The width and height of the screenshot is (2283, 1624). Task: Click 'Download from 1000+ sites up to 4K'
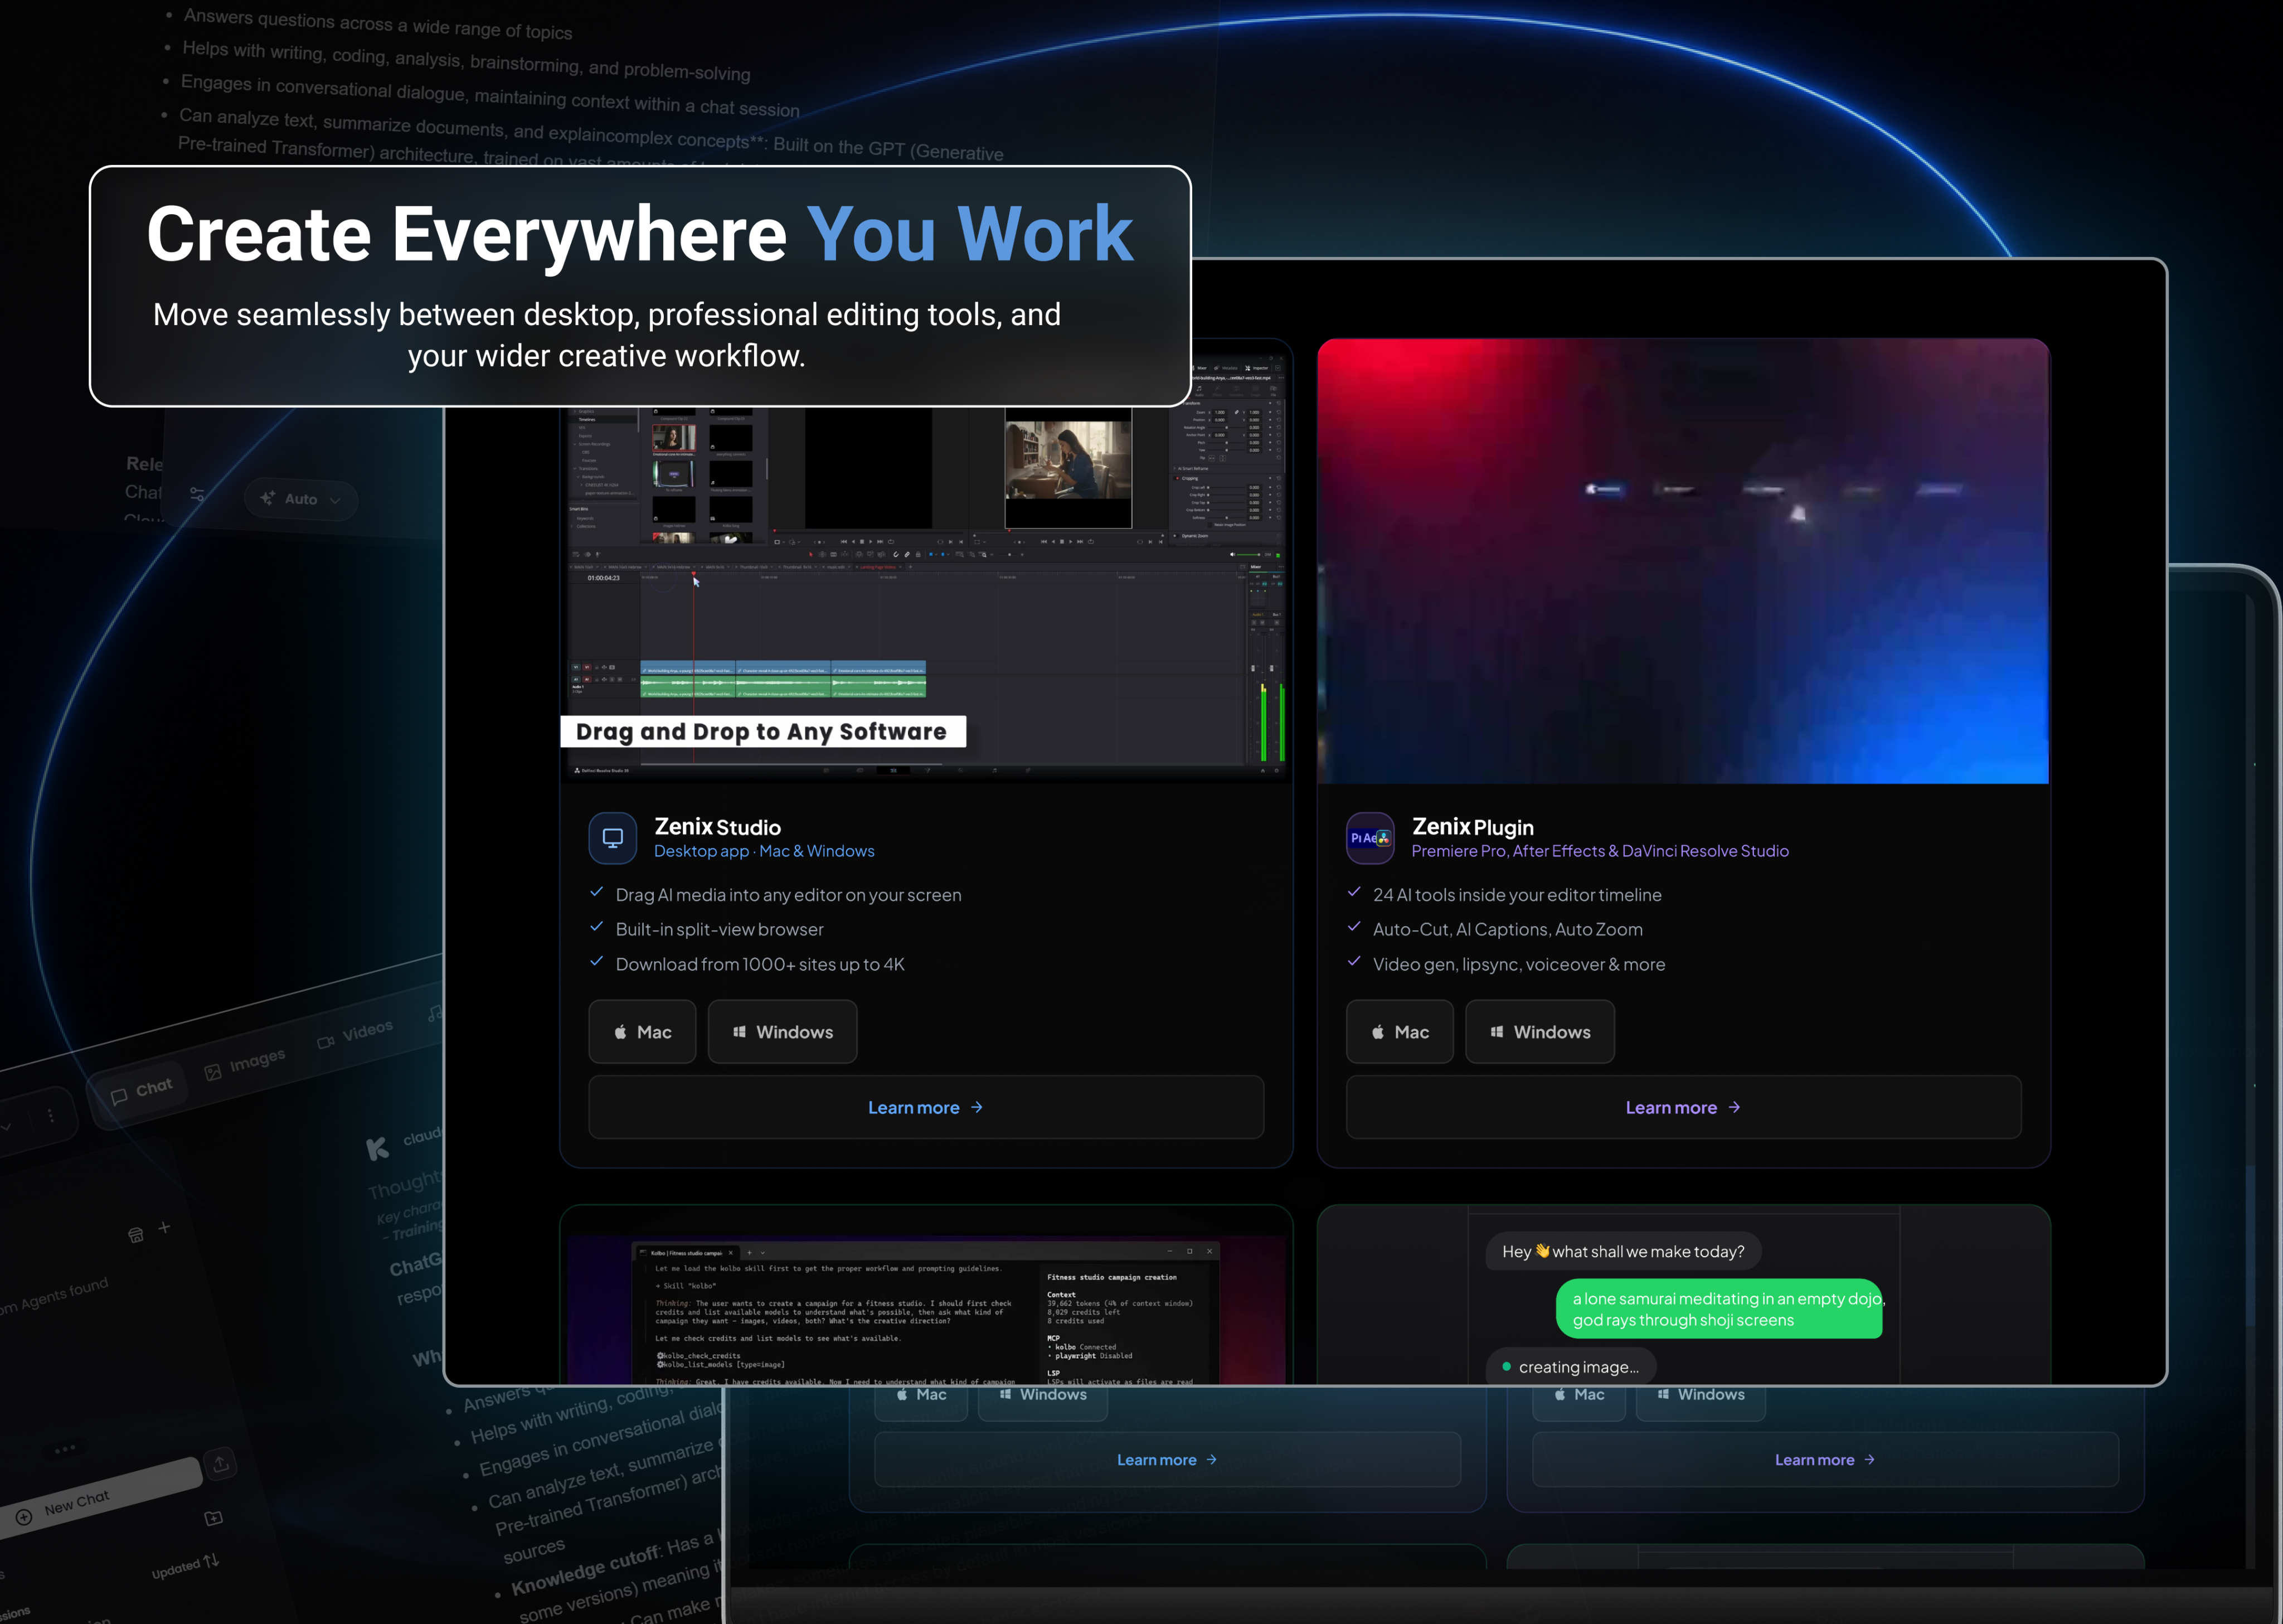(760, 964)
